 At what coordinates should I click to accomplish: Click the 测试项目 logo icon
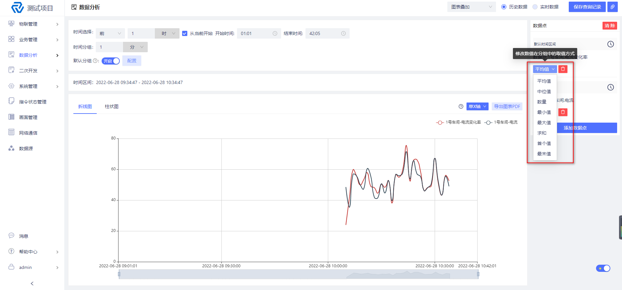(x=18, y=7)
